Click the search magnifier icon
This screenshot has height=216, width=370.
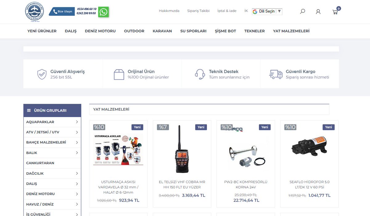[302, 11]
